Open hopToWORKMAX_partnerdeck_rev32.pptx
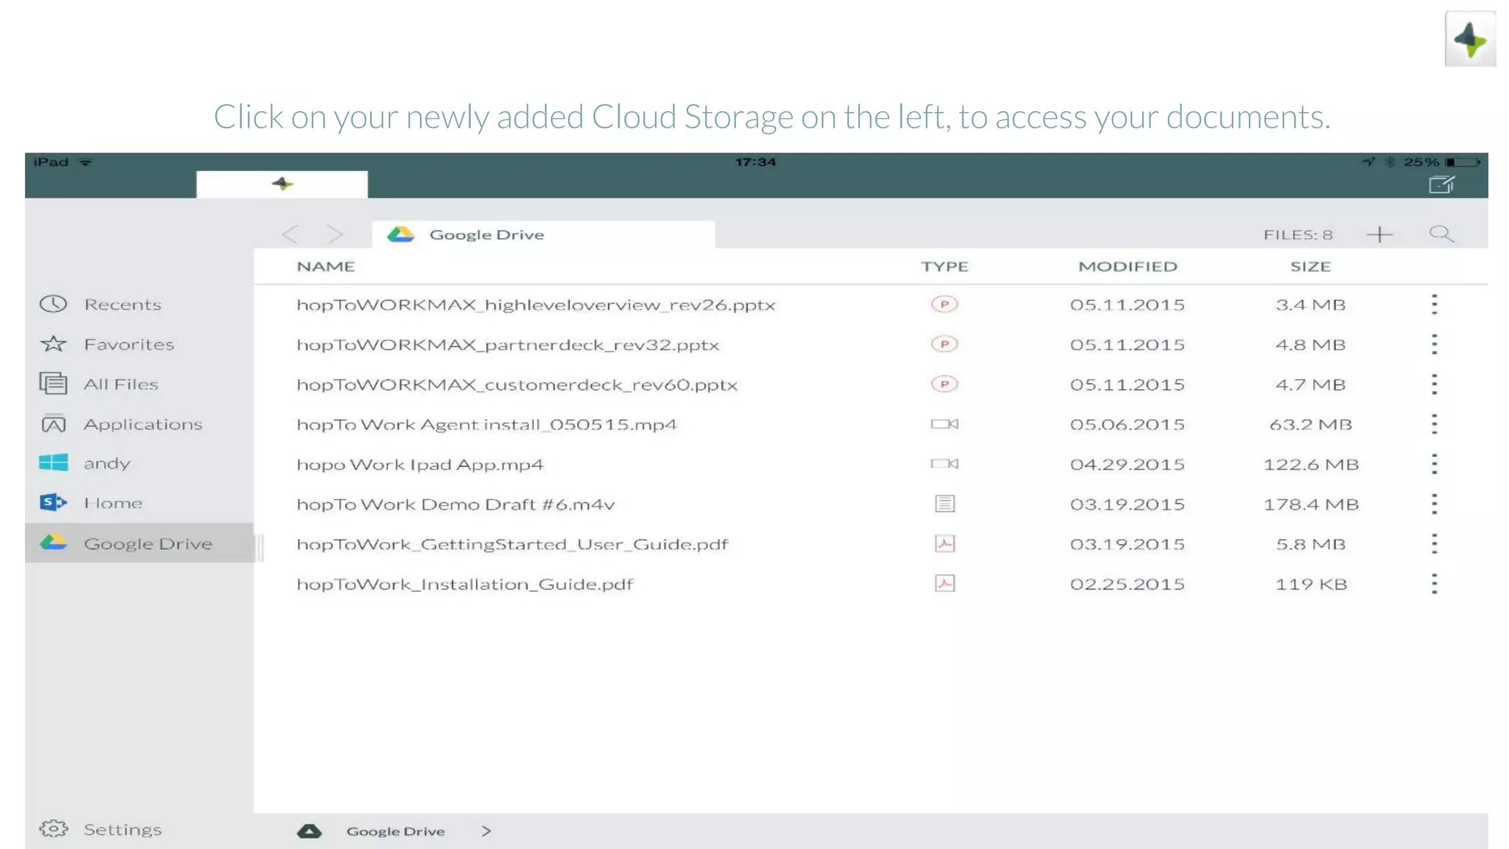Screen dimensions: 1509x849 pyautogui.click(x=508, y=345)
